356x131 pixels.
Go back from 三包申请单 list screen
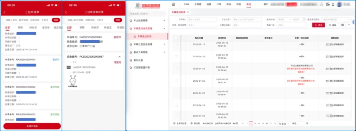pyautogui.click(x=4, y=12)
